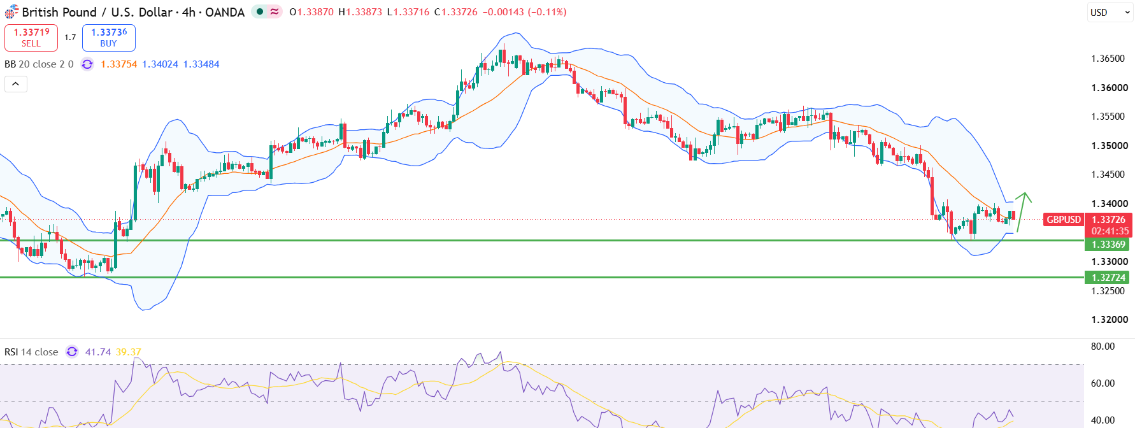
Task: Select the RSI 14 close legend label
Action: coord(31,352)
